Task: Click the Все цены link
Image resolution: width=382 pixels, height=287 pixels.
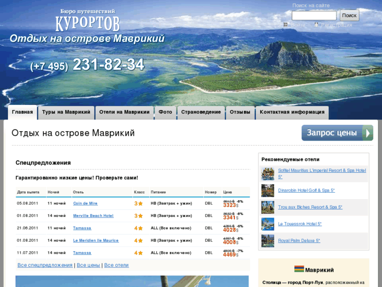Action: tap(88, 265)
